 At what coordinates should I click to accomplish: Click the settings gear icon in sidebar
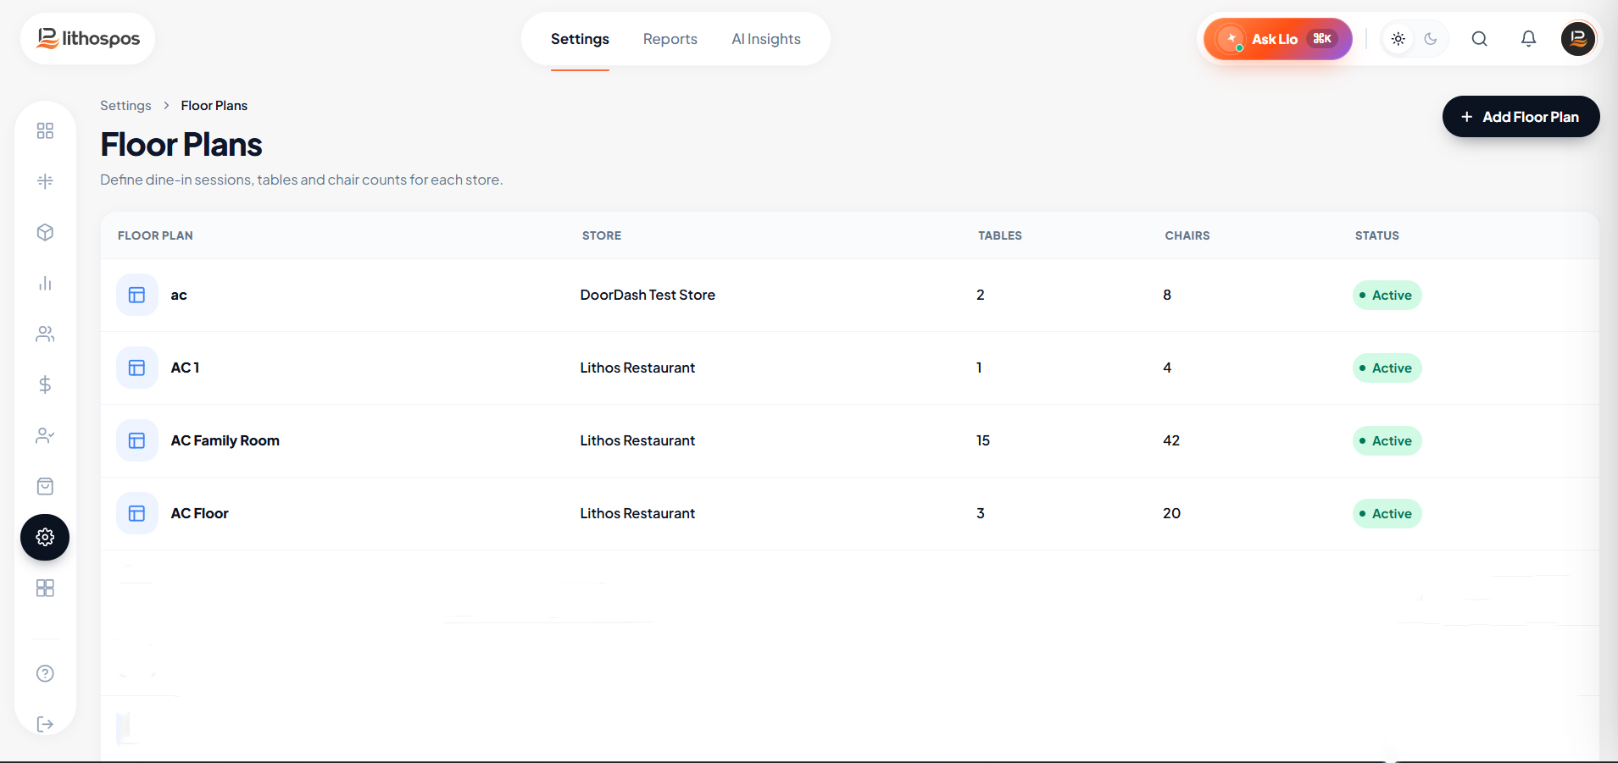[x=45, y=537]
